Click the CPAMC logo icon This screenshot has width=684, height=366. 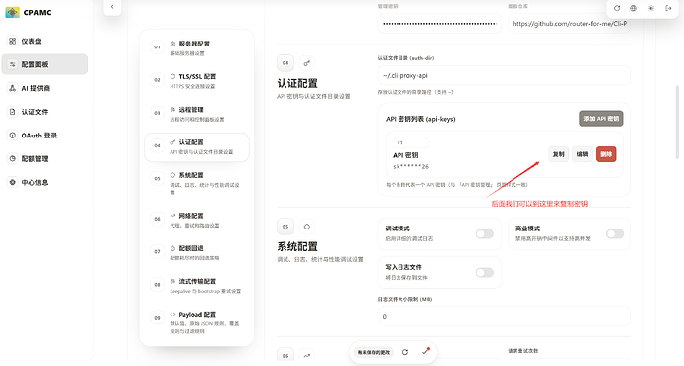[x=12, y=12]
